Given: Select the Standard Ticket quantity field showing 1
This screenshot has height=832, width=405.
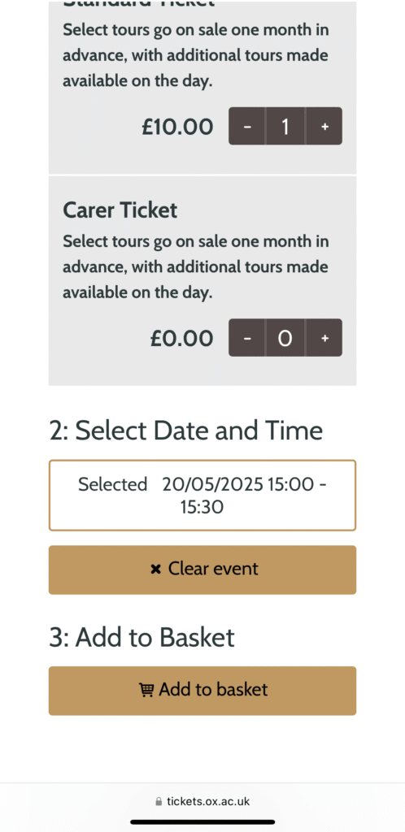Looking at the screenshot, I should point(285,126).
